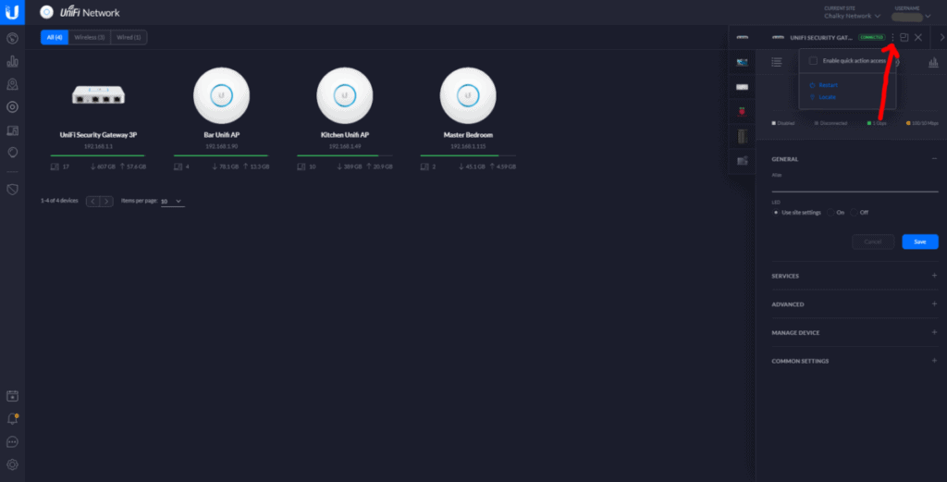Expand the SERVICES section

coord(934,276)
